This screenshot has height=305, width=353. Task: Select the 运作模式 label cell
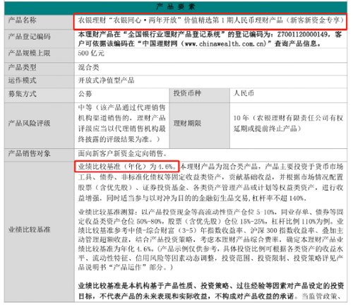point(39,81)
